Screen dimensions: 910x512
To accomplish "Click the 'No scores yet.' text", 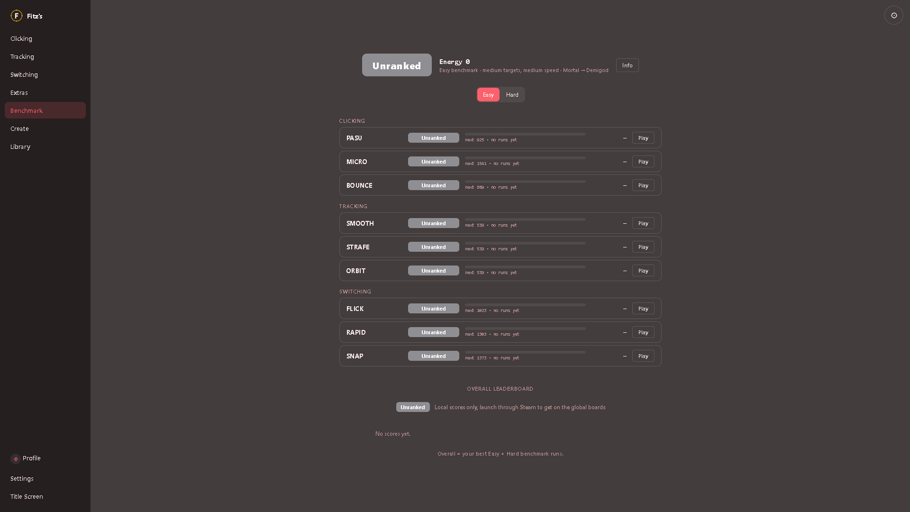I will point(393,434).
